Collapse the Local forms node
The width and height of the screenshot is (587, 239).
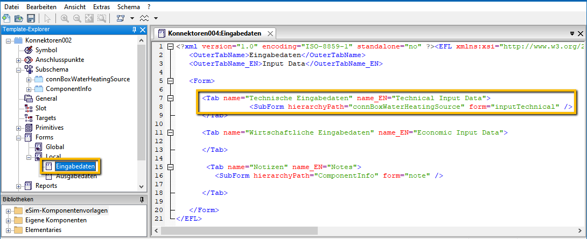[x=29, y=157]
